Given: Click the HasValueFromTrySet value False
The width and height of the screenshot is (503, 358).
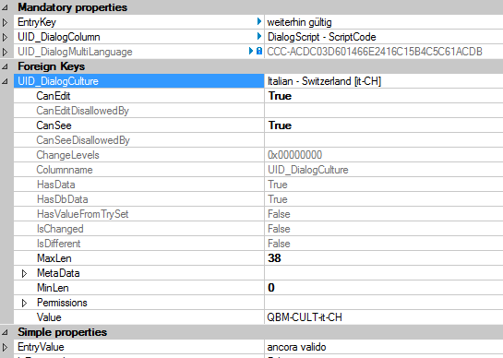Looking at the screenshot, I should [x=279, y=214].
